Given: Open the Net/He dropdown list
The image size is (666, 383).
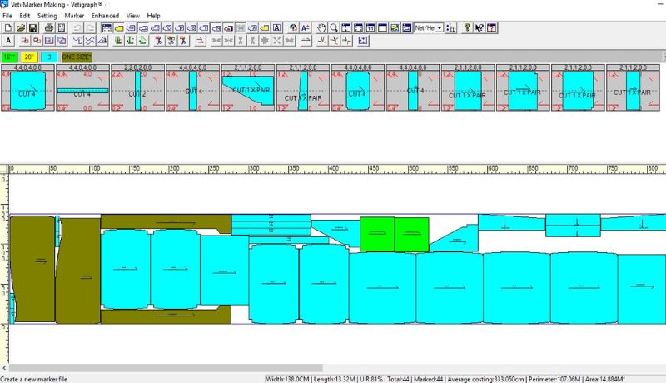Looking at the screenshot, I should pos(440,28).
